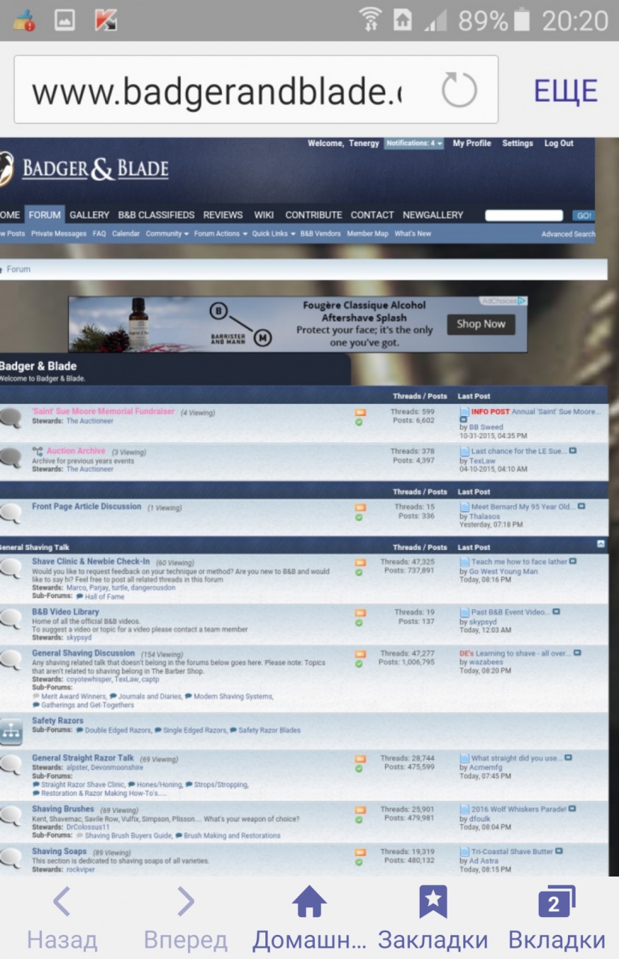
Task: Open the Settings link in the header
Action: (518, 143)
